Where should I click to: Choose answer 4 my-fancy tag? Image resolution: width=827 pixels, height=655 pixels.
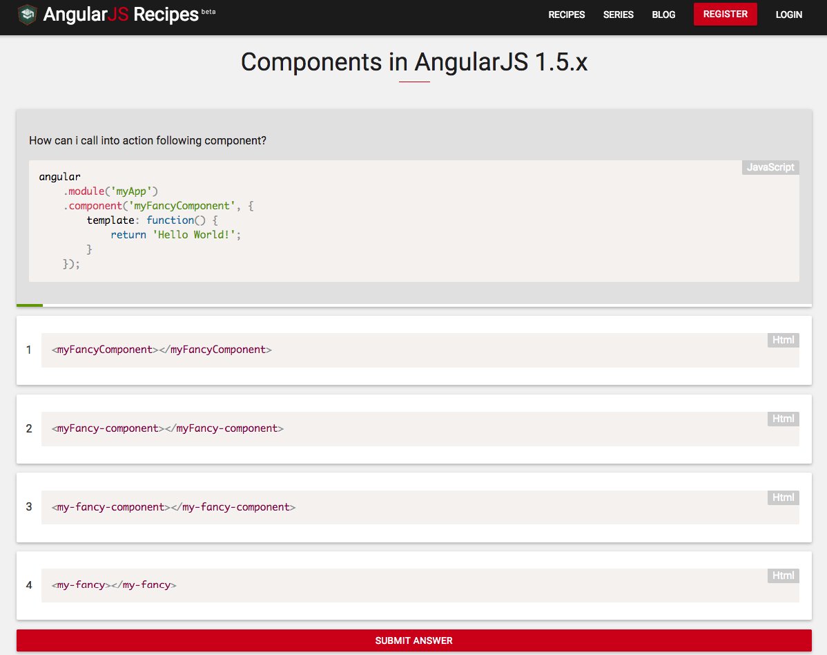click(x=414, y=585)
